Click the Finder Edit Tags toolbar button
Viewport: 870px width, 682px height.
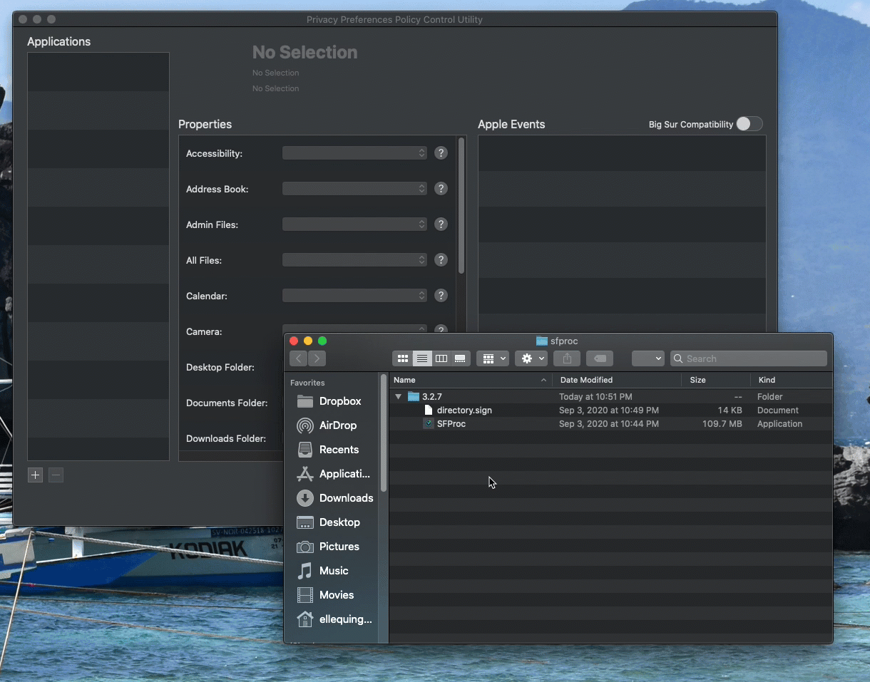(x=600, y=358)
